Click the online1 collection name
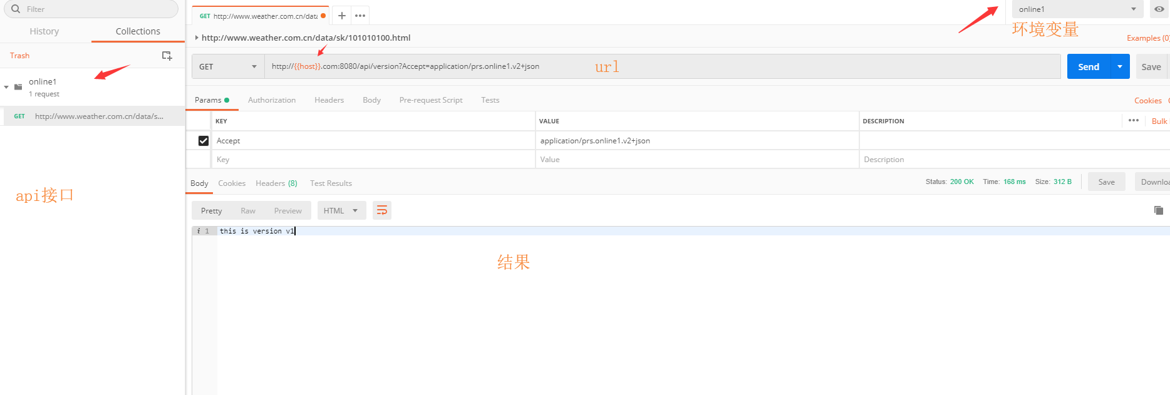1170x395 pixels. (43, 82)
